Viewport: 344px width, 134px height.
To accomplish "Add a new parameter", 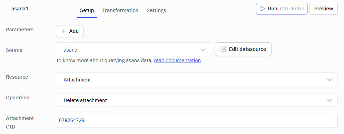I will pos(70,31).
